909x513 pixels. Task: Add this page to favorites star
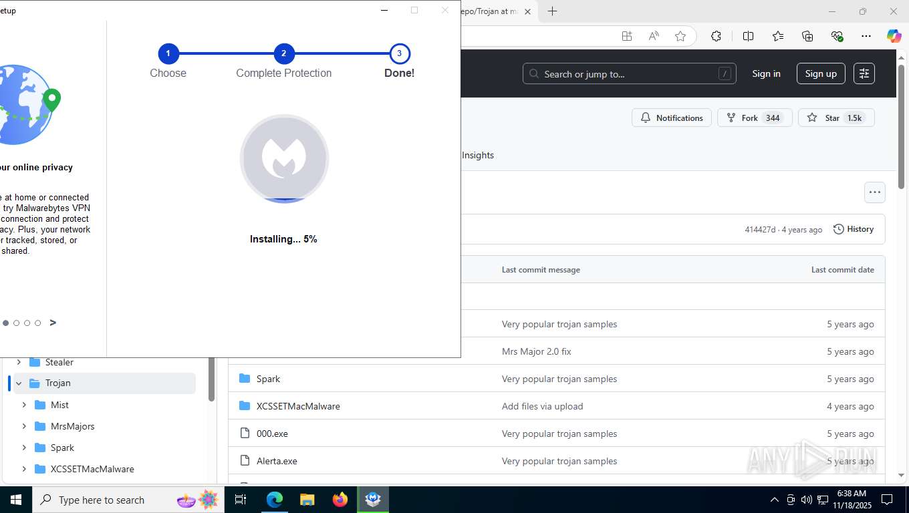point(680,36)
